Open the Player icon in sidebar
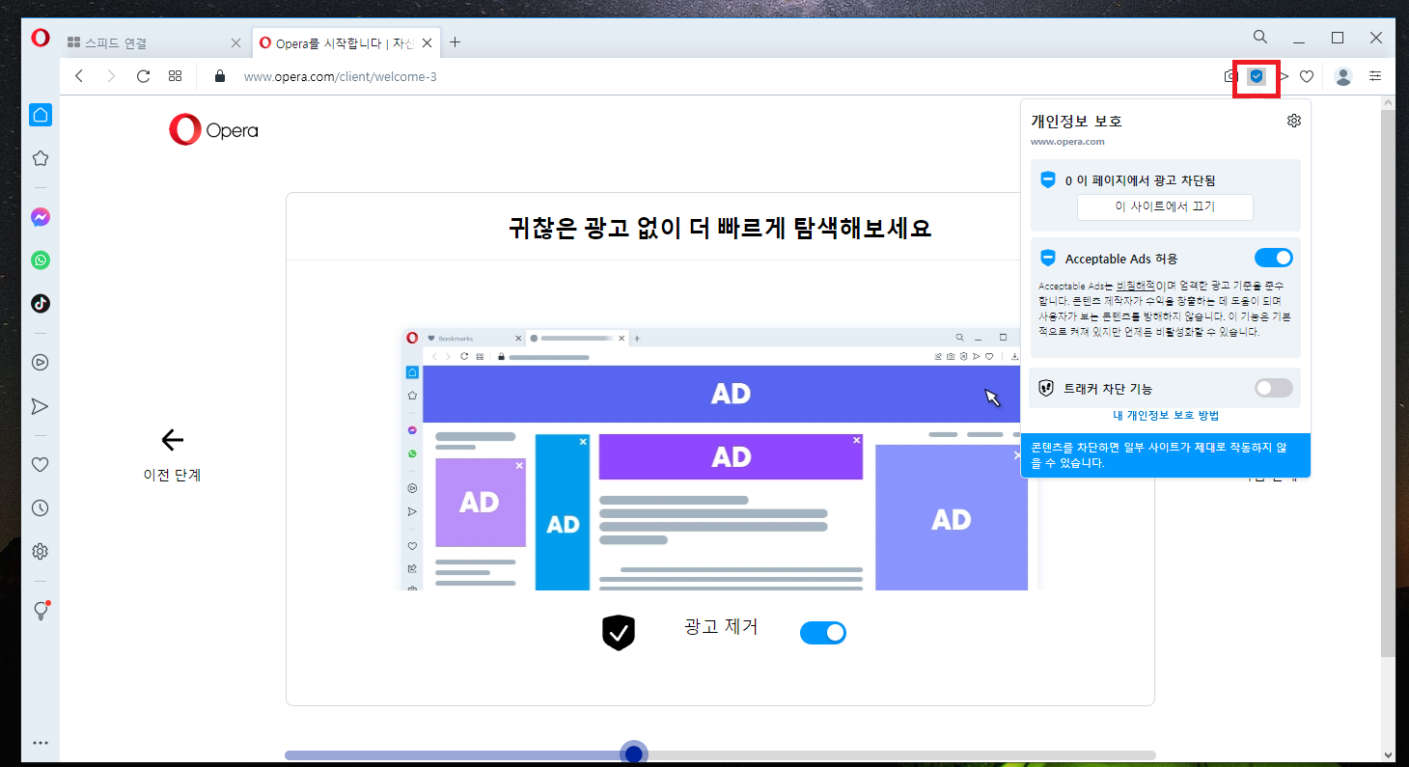 click(x=41, y=363)
